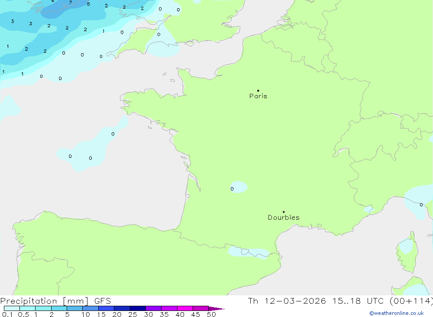The image size is (433, 317).
Task: Click the legend value '45' label
Action: click(x=196, y=314)
